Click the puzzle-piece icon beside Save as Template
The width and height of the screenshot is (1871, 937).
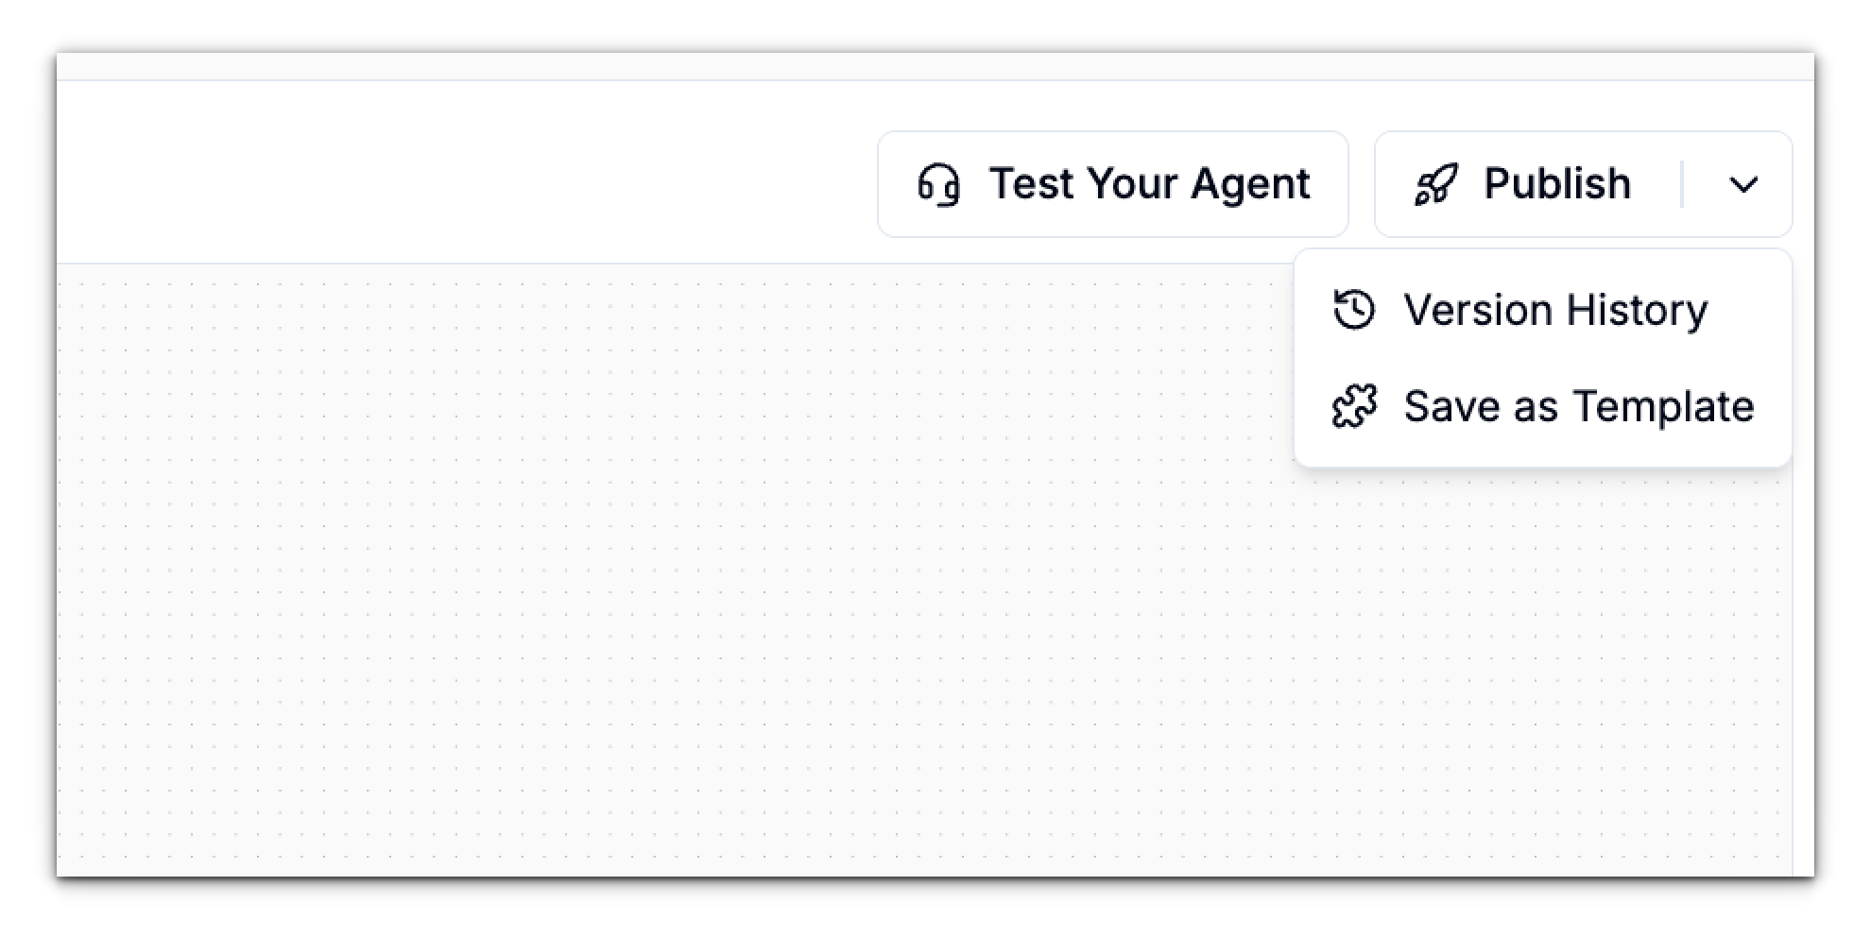[1356, 406]
